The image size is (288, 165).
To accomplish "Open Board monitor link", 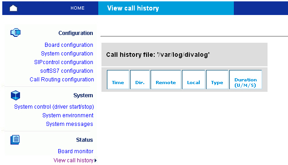I will tap(76, 151).
